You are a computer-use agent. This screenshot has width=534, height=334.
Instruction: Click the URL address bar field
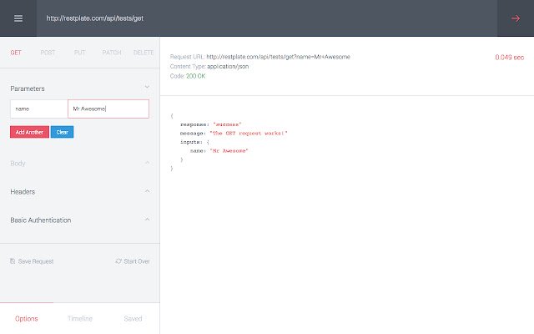(267, 18)
